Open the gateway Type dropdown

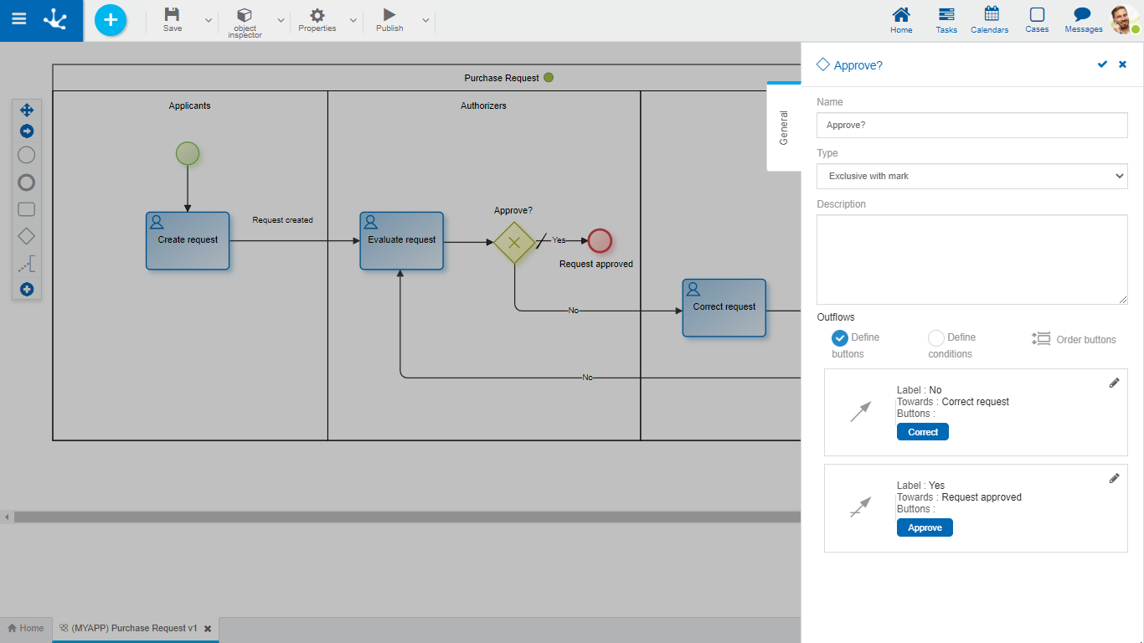tap(971, 176)
